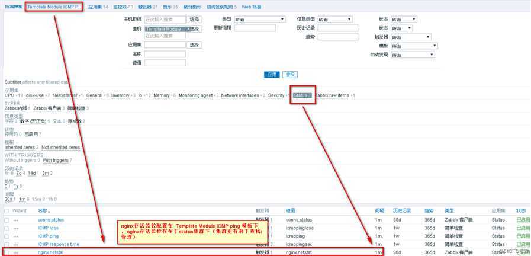Image resolution: width=531 pixels, height=256 pixels.
Task: Toggle 已启用 status of ICMP ping row
Action: point(523,236)
